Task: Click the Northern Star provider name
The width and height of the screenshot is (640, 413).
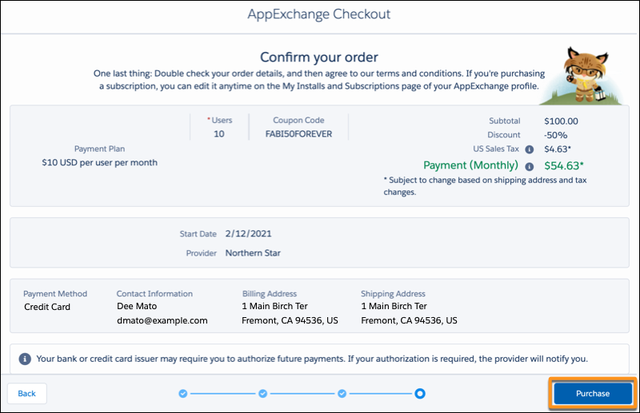Action: tap(253, 253)
